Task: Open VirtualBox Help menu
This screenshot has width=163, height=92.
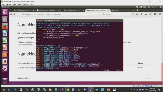Action: (x=31, y=4)
